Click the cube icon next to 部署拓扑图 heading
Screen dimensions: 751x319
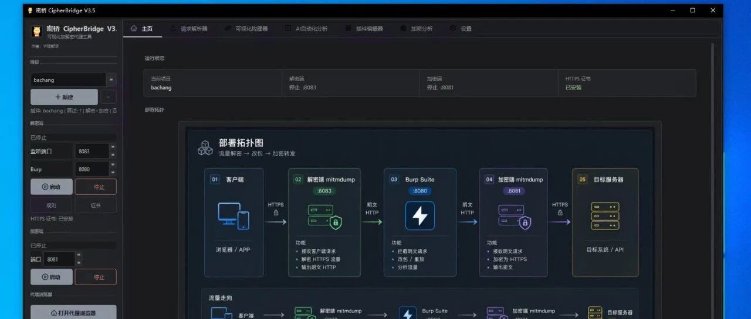(205, 148)
